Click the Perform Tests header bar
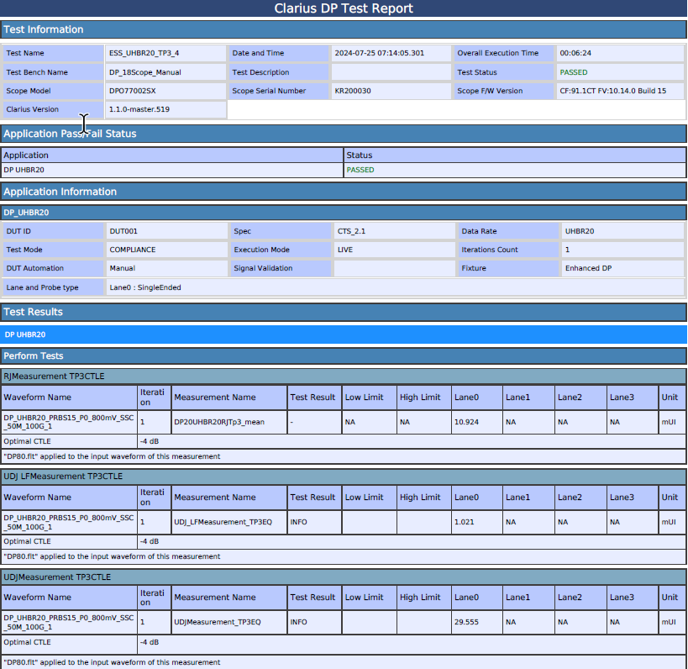This screenshot has width=688, height=669. click(x=34, y=356)
